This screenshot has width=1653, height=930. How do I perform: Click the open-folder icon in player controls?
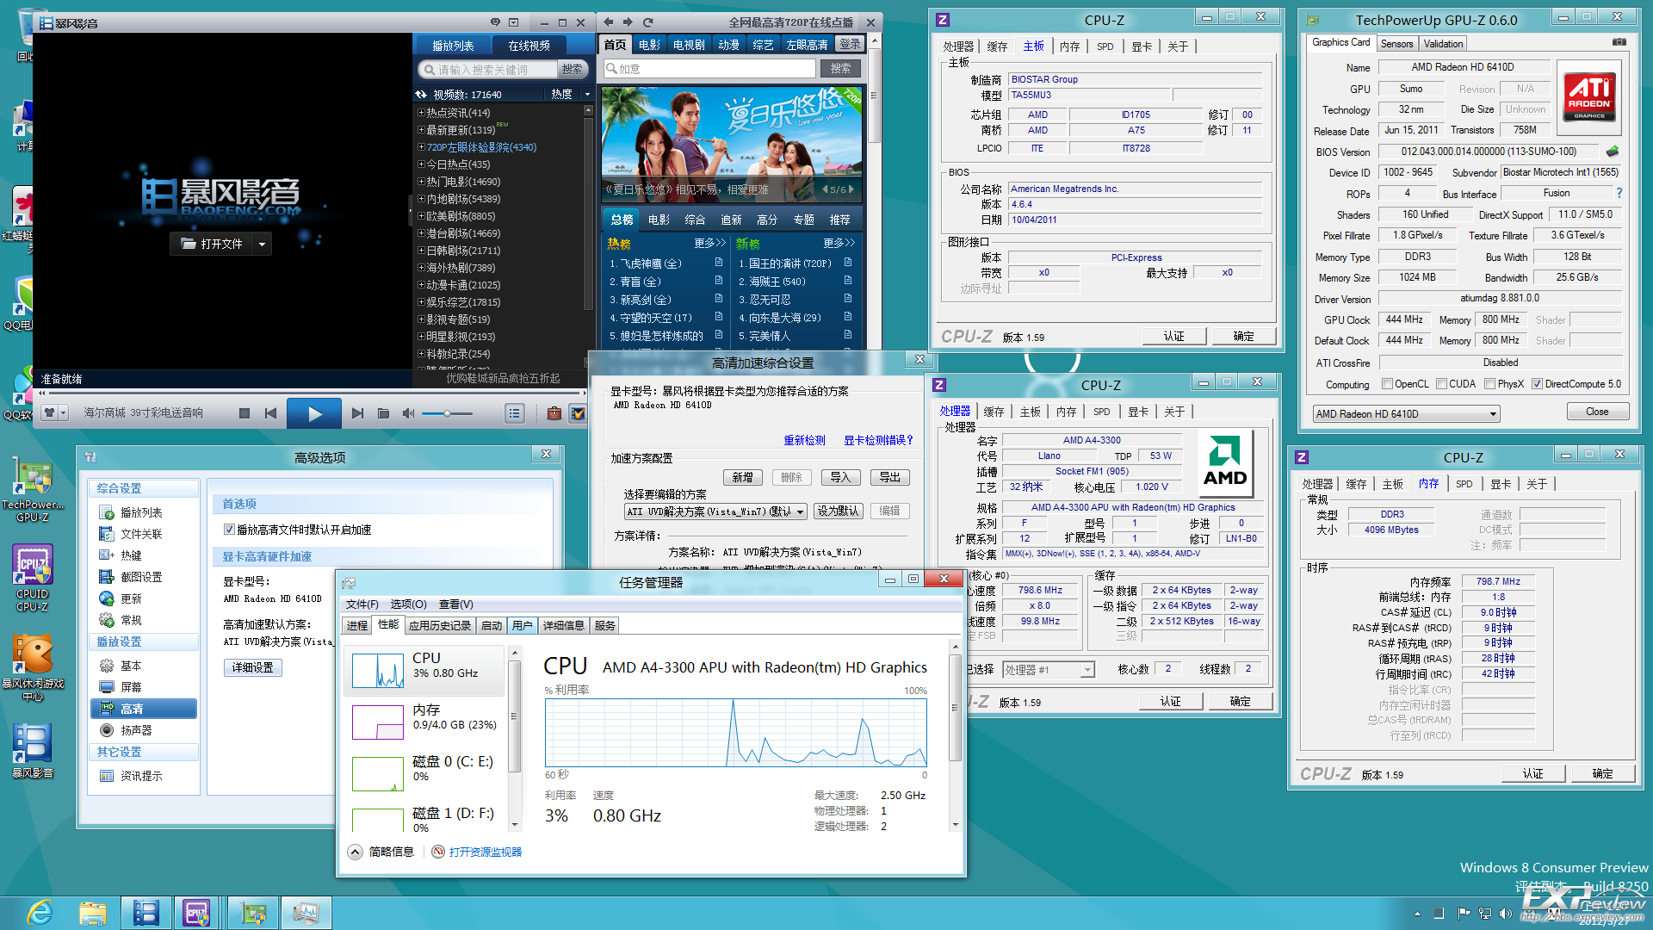(x=383, y=414)
